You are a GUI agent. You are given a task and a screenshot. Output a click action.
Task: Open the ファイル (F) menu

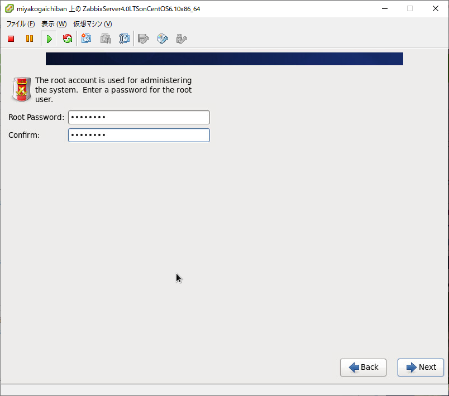click(x=21, y=24)
